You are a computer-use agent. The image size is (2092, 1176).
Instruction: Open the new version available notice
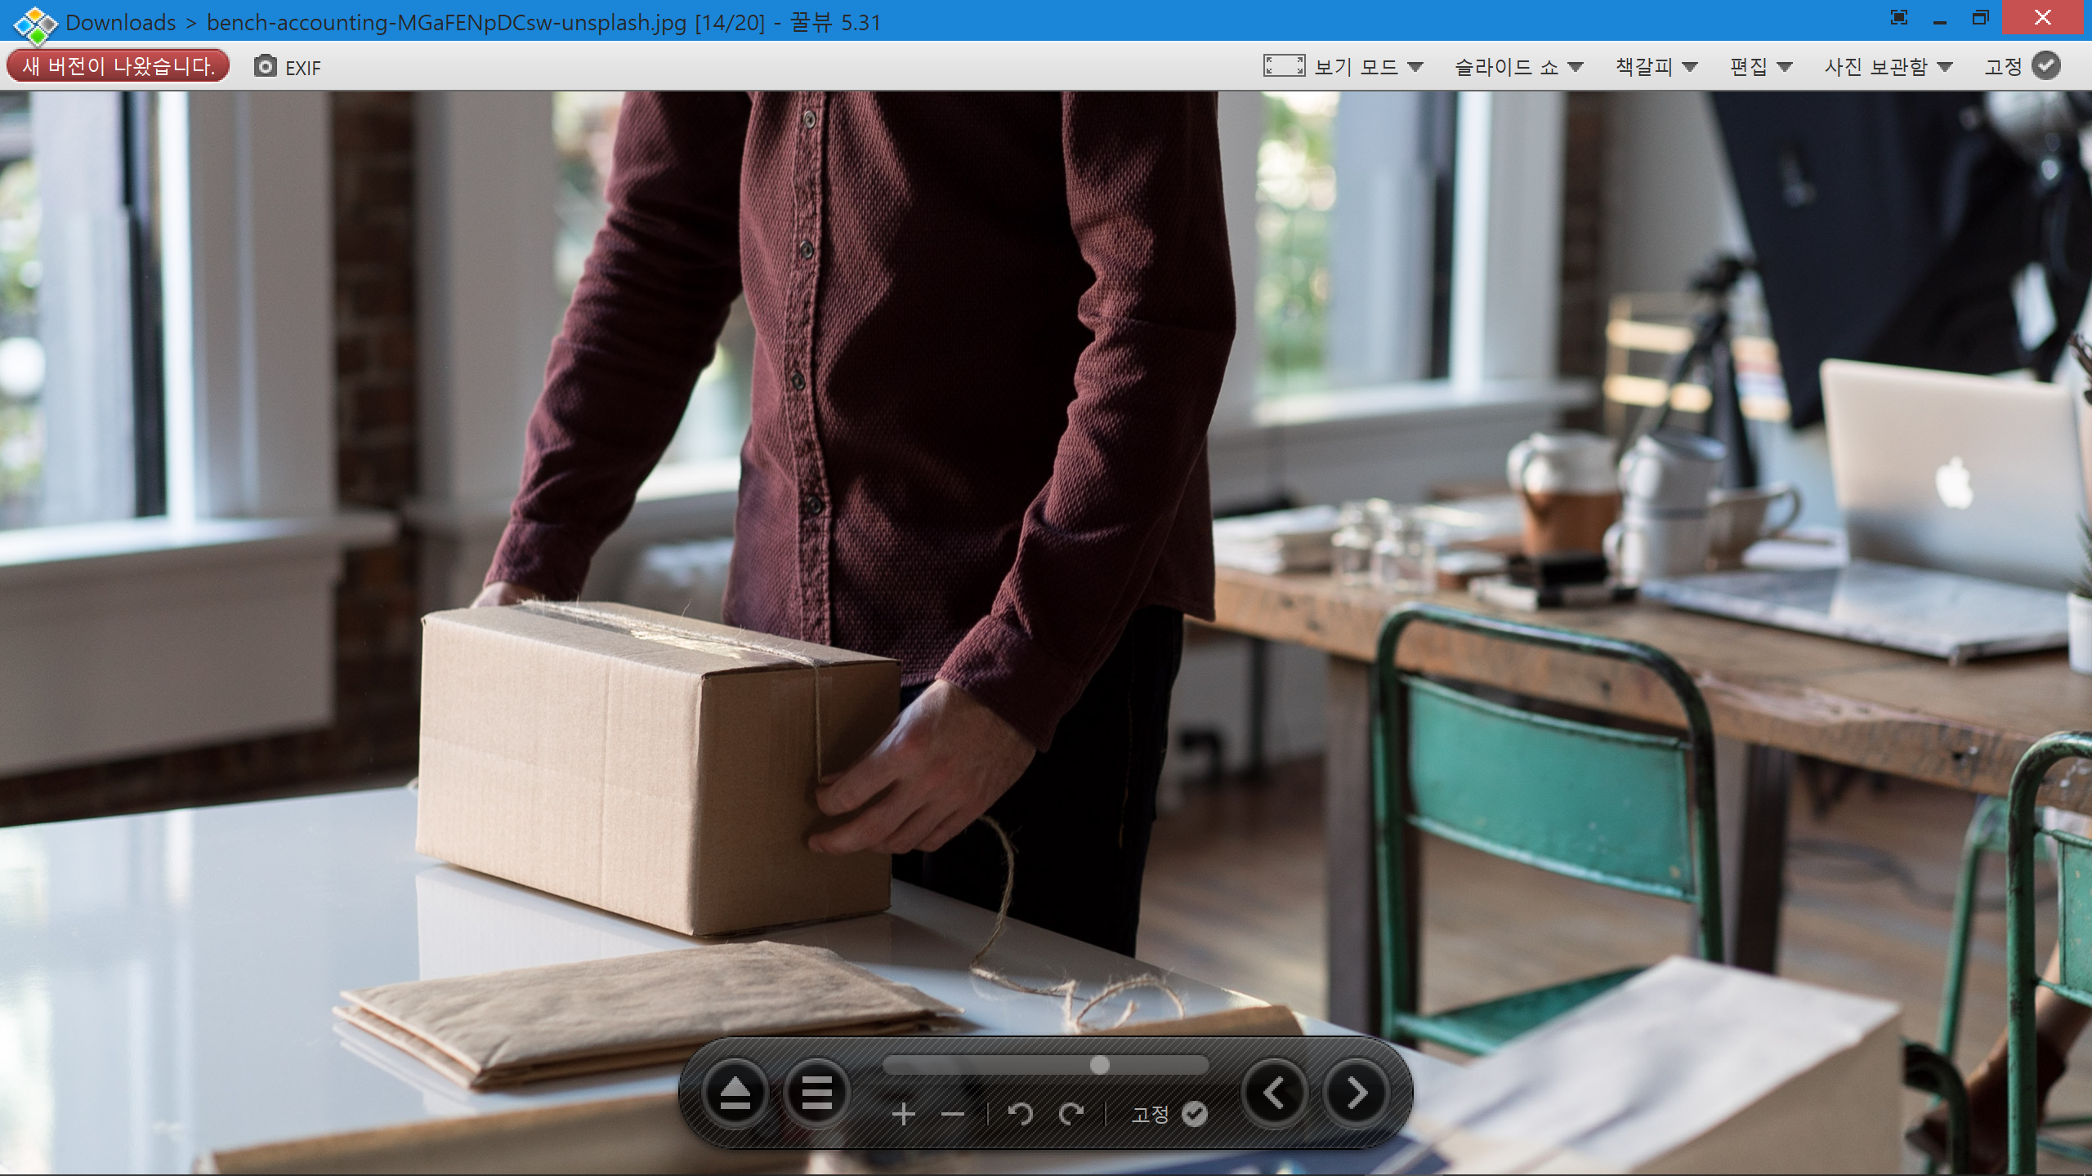(118, 66)
